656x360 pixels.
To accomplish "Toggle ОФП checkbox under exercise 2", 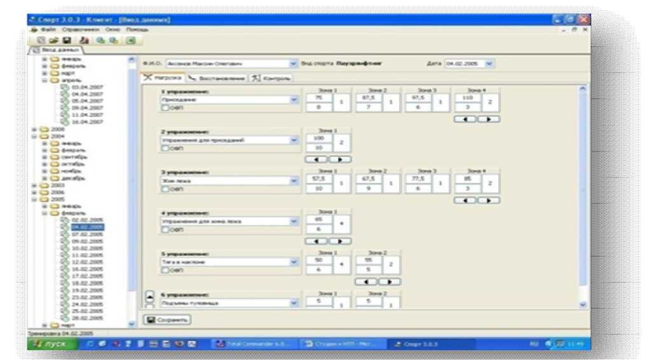I will [x=165, y=149].
